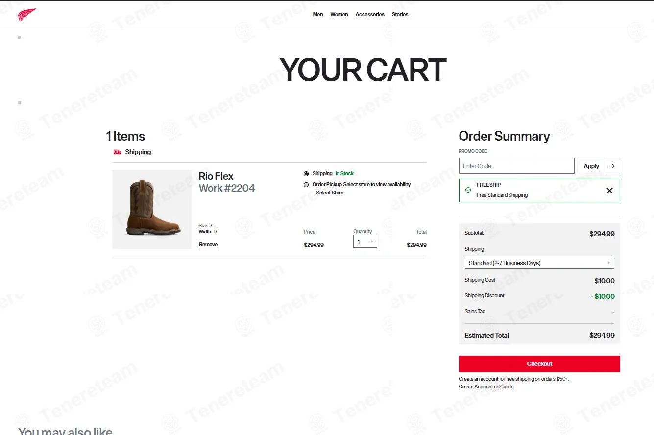654x435 pixels.
Task: Click the Apply promo button
Action: (591, 166)
